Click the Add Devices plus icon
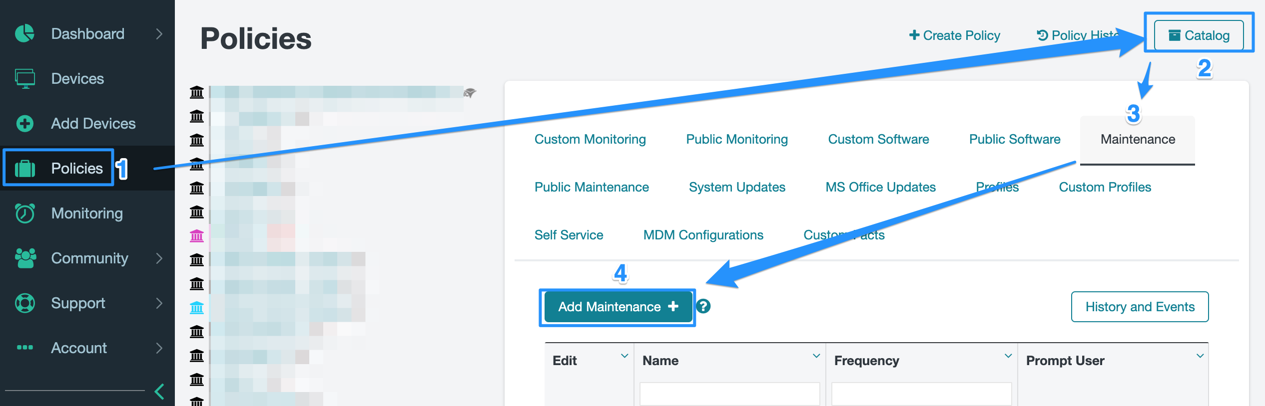This screenshot has width=1265, height=406. point(24,124)
